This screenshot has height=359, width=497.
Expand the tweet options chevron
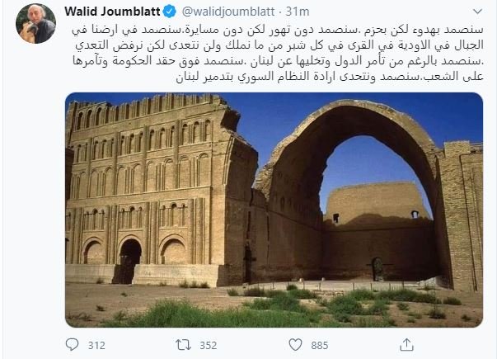point(477,12)
